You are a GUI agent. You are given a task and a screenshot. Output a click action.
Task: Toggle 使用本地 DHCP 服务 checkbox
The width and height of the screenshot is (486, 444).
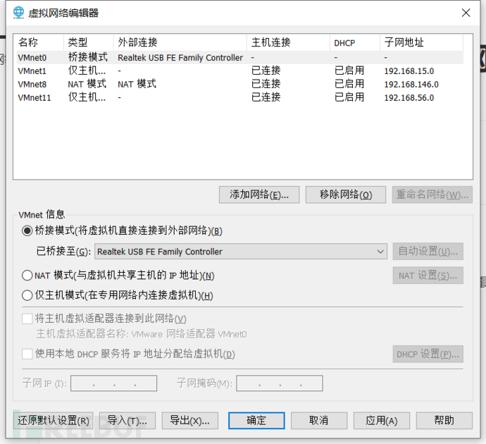(27, 354)
